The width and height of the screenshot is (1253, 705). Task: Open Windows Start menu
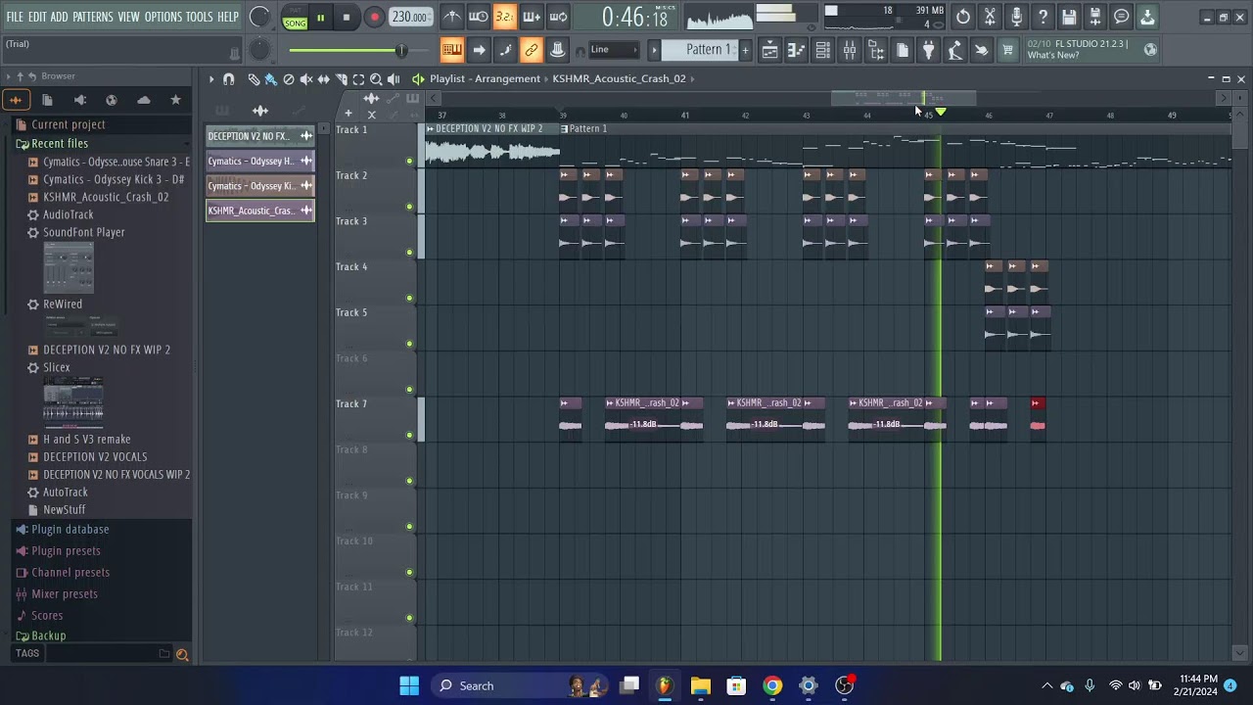[x=409, y=685]
